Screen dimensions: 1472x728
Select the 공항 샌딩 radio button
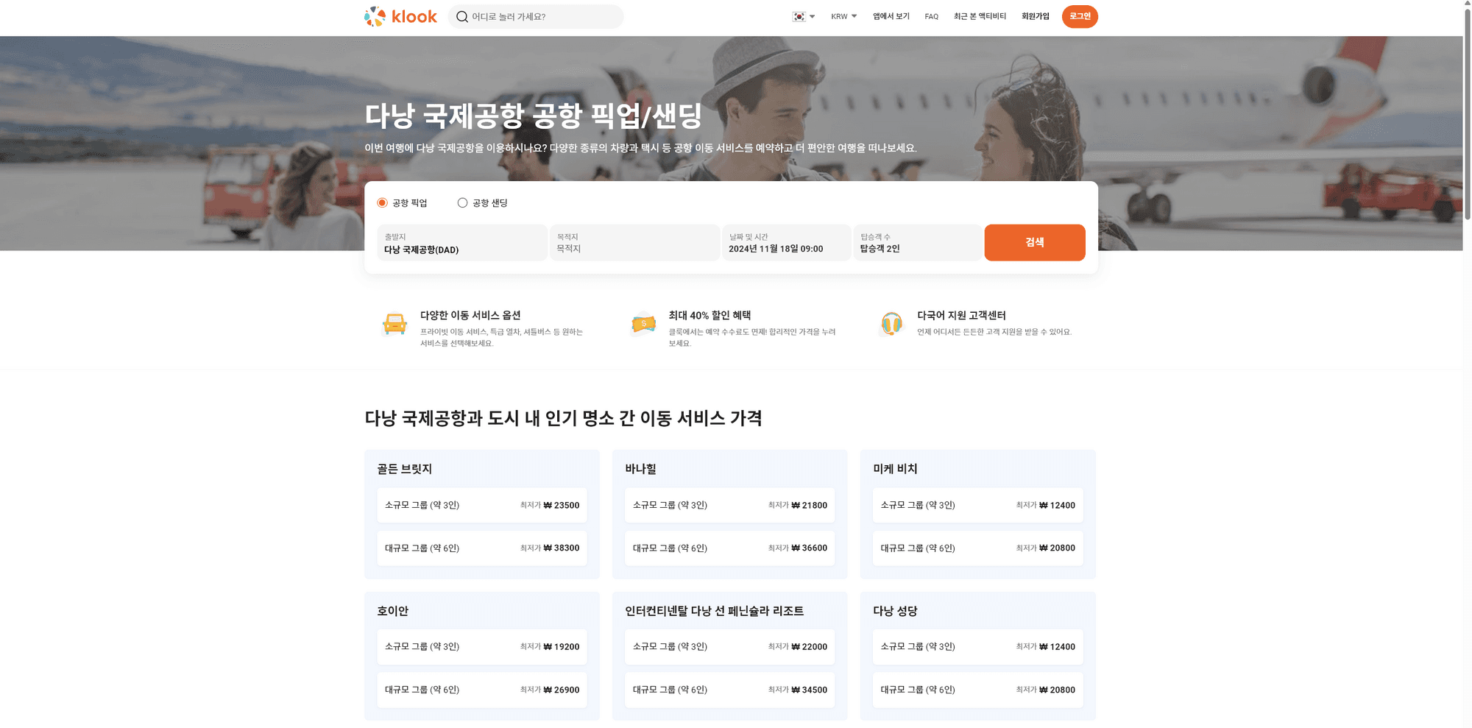tap(462, 202)
